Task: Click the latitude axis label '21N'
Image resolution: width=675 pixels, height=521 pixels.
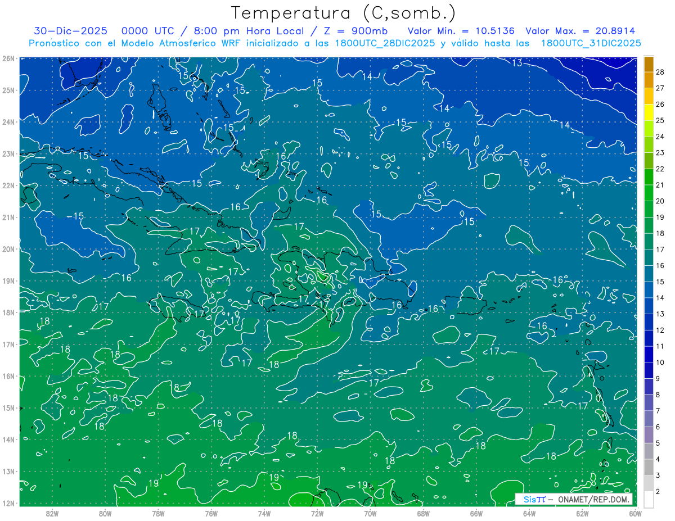Action: [8, 218]
